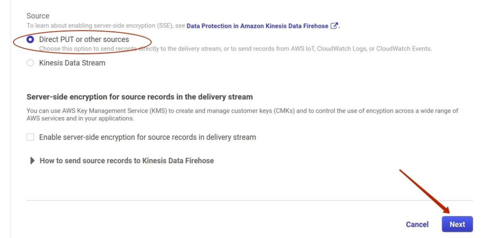Screen dimensions: 494x238
Task: Select the Kinesis Data Stream radio button
Action: pyautogui.click(x=30, y=63)
